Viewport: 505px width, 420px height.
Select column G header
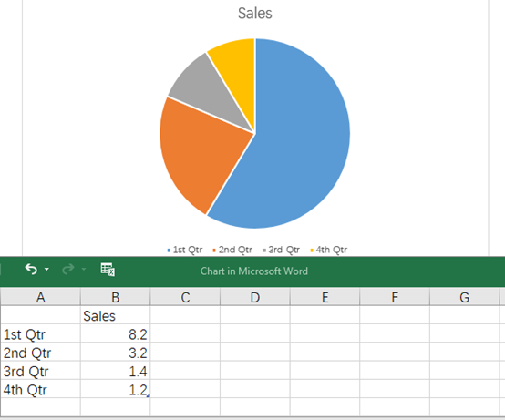(x=464, y=297)
